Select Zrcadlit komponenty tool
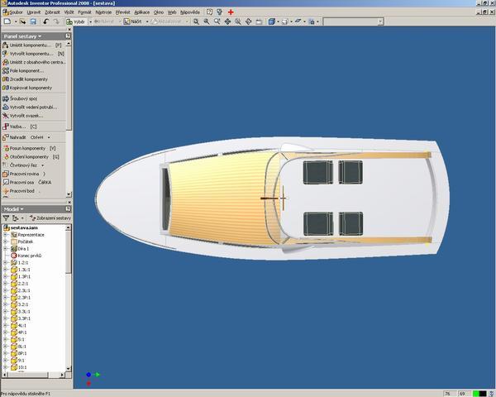 [30, 79]
